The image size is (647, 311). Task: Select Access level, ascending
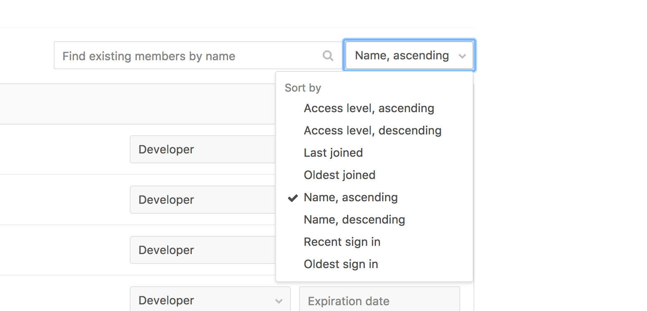(x=369, y=108)
